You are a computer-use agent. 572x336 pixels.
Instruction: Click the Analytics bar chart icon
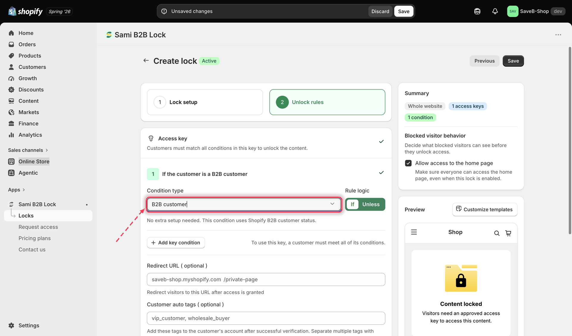(x=11, y=135)
